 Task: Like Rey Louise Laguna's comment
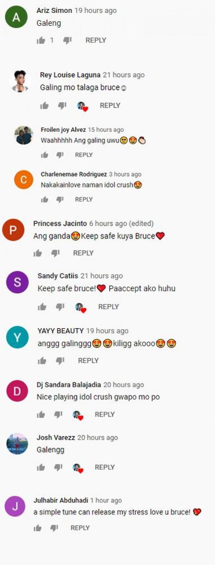(44, 105)
